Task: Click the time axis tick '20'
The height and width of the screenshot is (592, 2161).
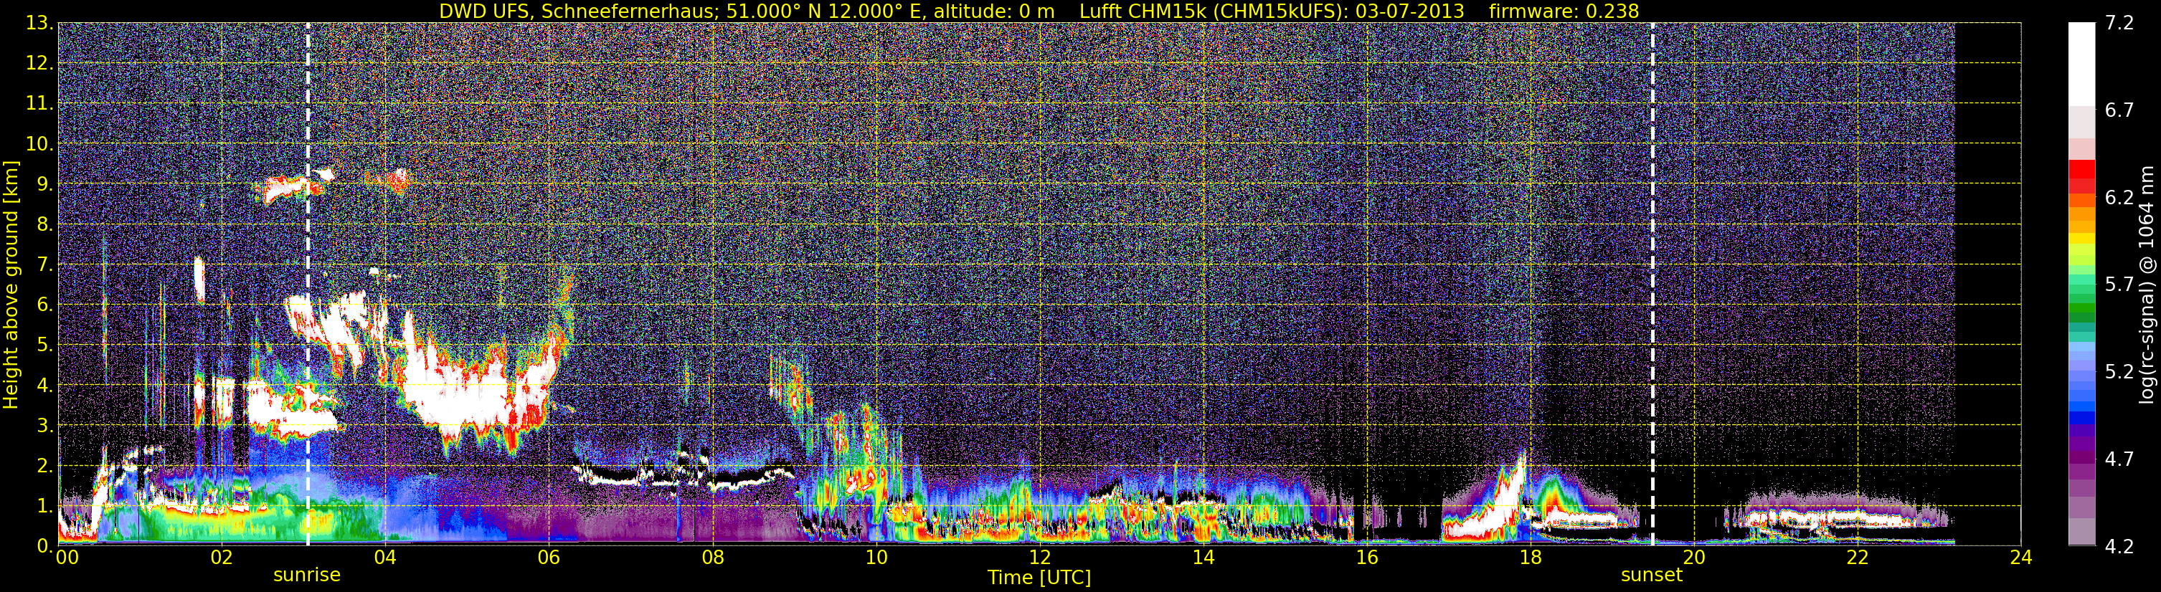Action: pos(1694,558)
